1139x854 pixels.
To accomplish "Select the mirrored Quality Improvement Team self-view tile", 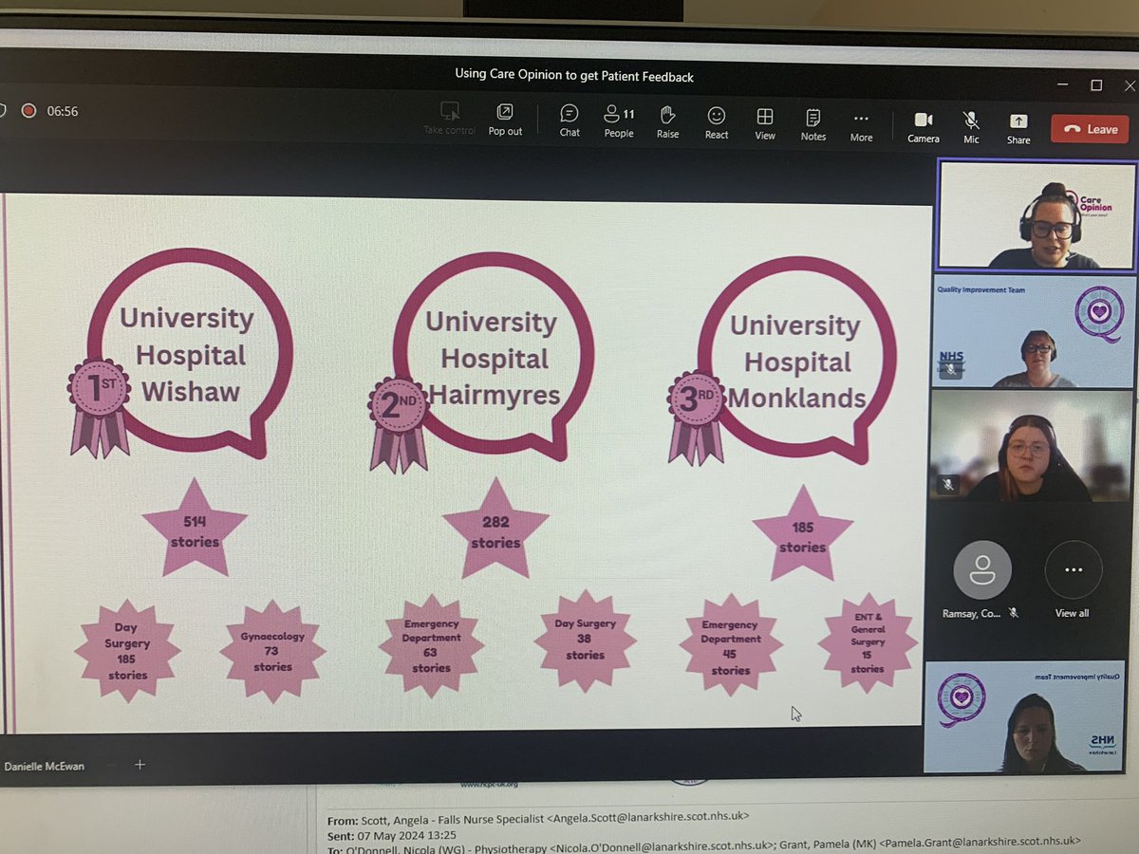I will coord(1024,717).
